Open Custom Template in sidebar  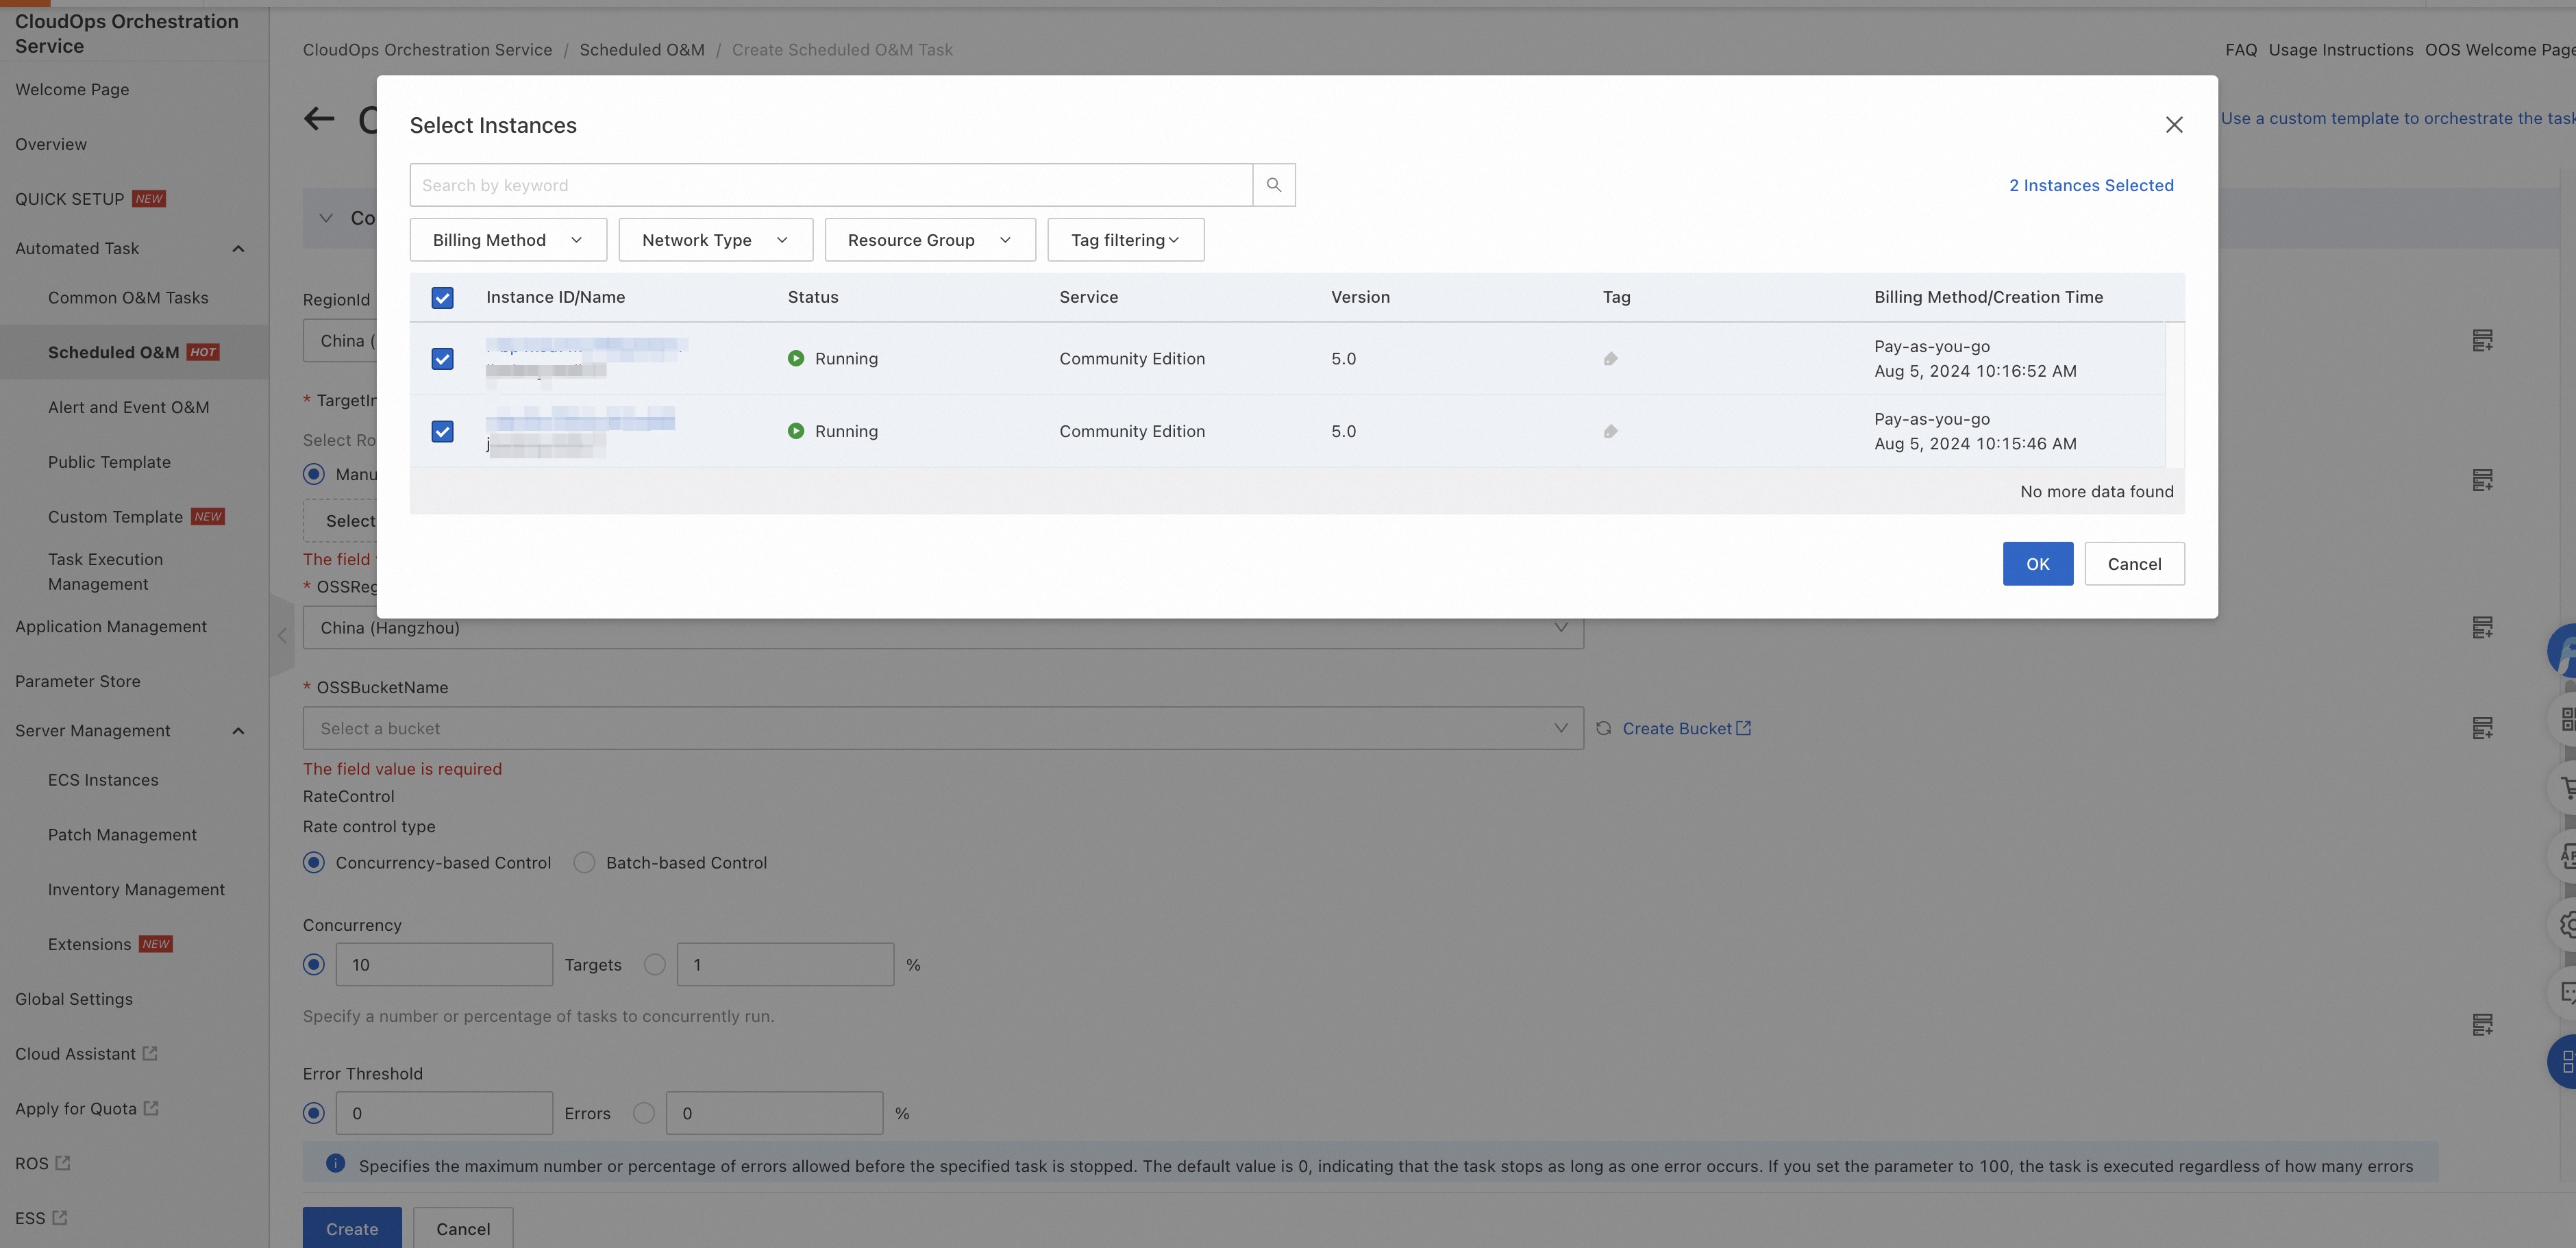click(x=115, y=517)
